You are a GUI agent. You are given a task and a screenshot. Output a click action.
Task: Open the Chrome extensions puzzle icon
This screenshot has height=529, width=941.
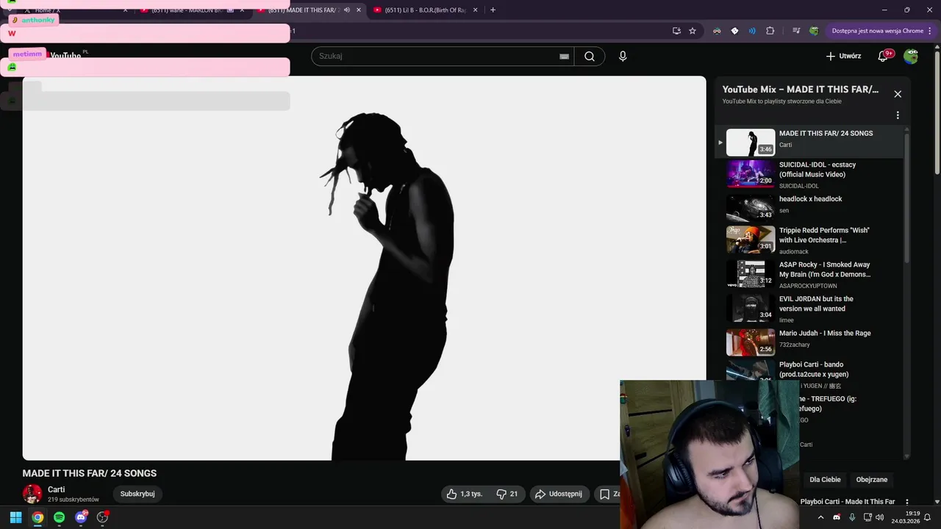click(x=770, y=31)
